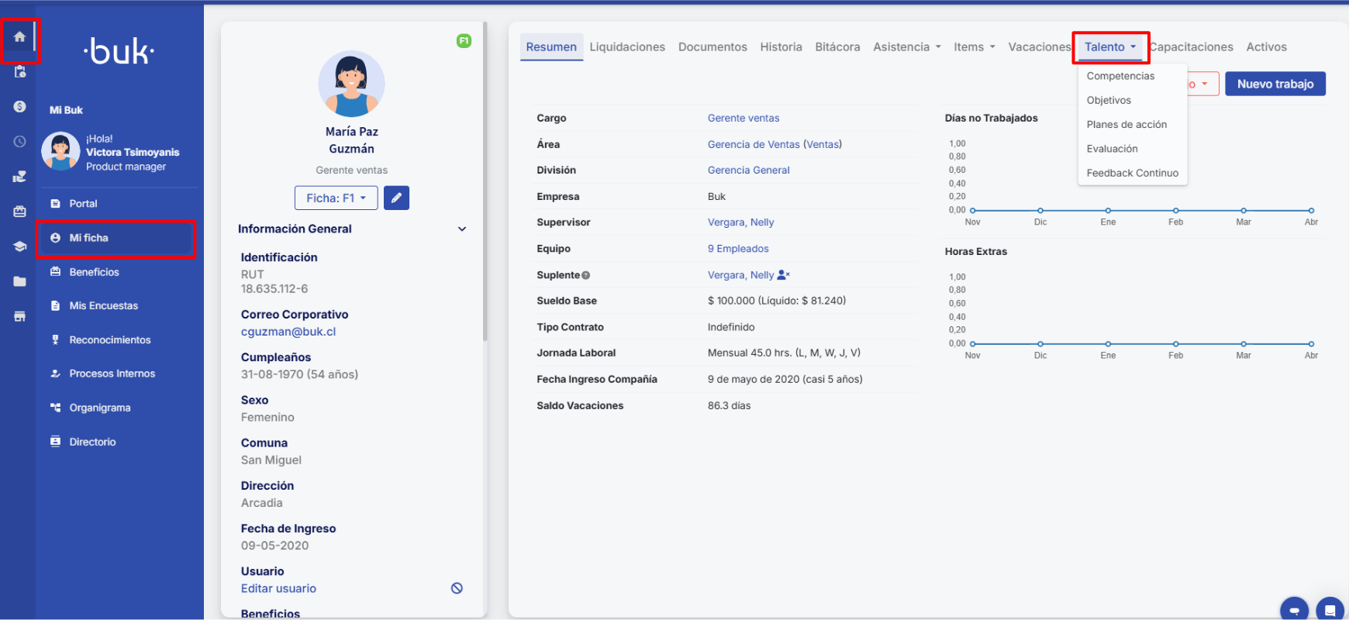Select Competencias from Talento menu
This screenshot has width=1349, height=620.
tap(1120, 76)
